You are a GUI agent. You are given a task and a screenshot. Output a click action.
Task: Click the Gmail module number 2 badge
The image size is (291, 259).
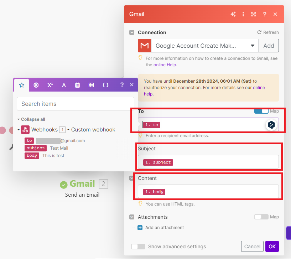[103, 184]
